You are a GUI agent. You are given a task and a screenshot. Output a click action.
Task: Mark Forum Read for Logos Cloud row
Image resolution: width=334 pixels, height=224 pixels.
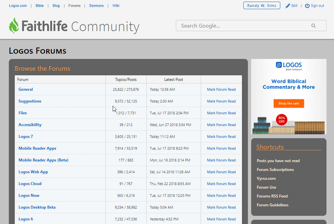click(221, 184)
